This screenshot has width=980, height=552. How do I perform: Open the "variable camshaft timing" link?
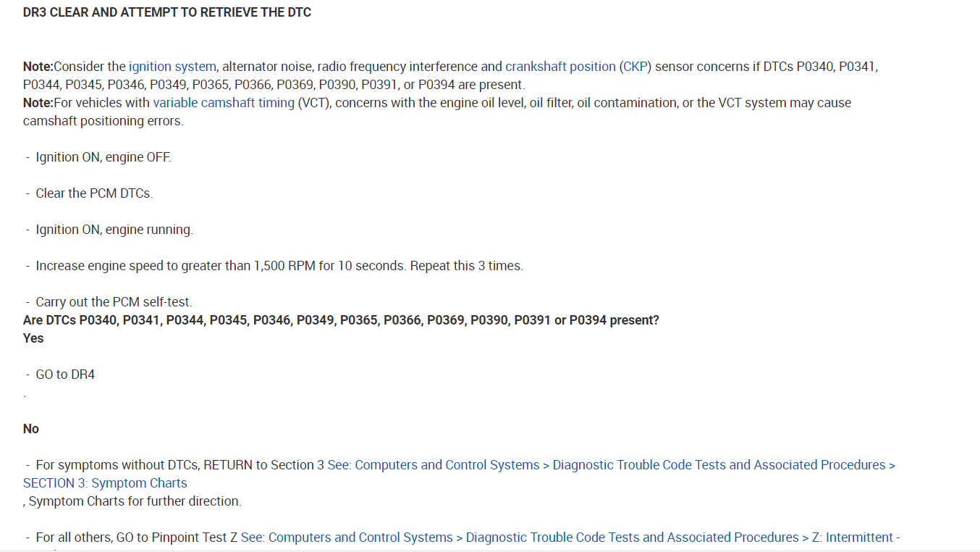(x=224, y=103)
